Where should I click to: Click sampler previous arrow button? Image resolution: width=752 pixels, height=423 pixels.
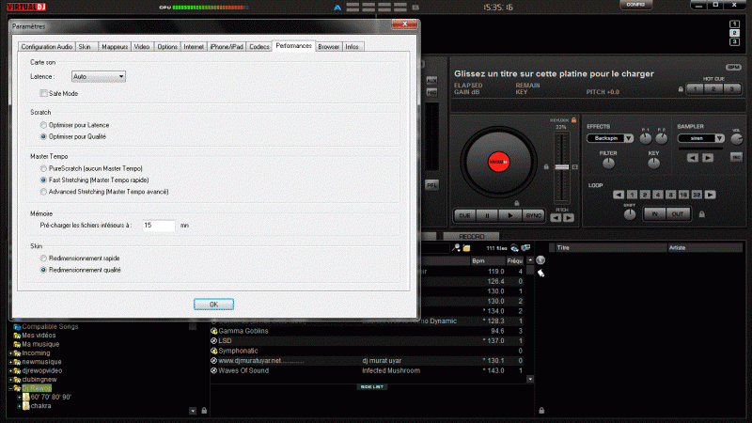[693, 158]
